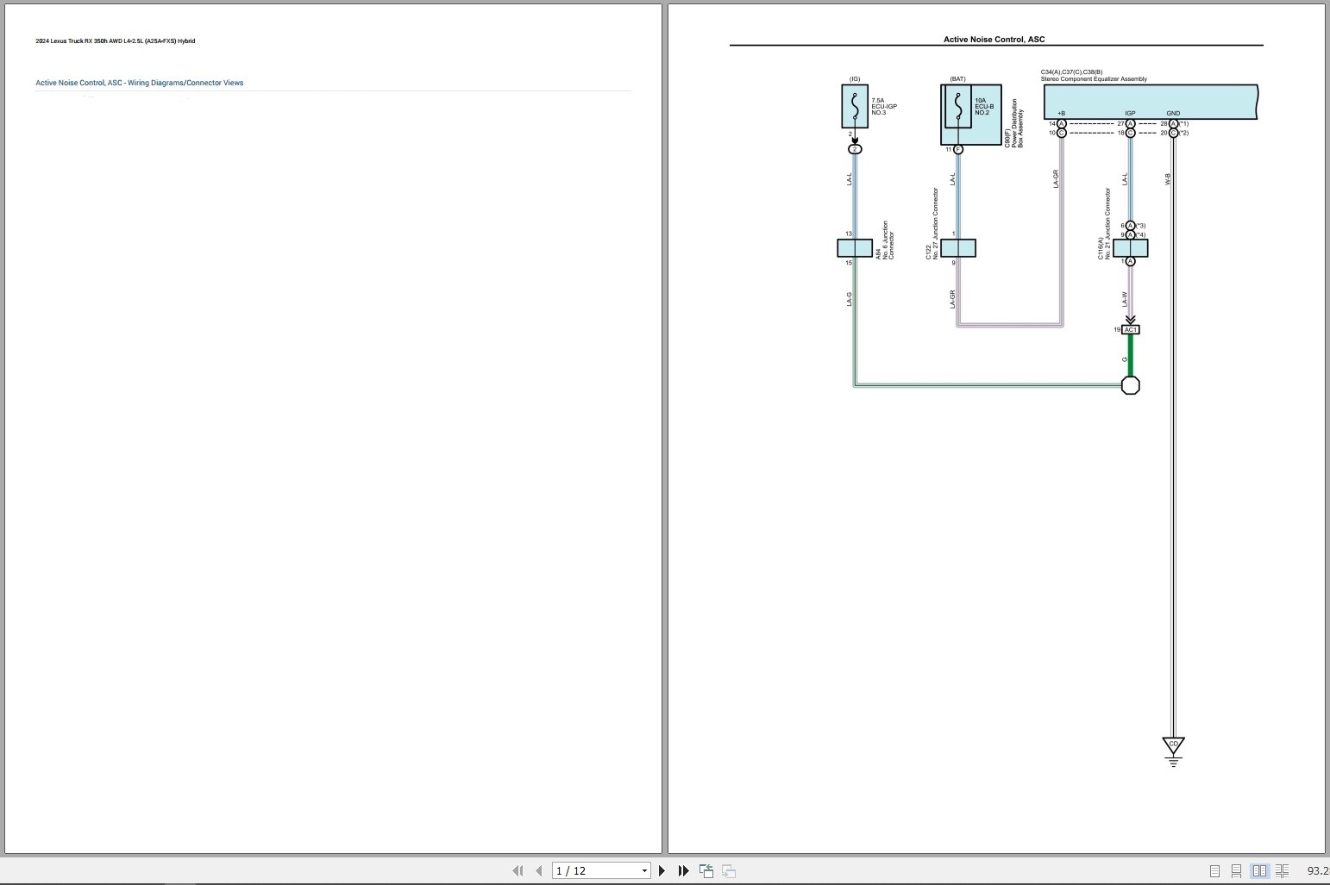Deselect the highlighted facing-pages layout
Screen dimensions: 1330x885
tap(1260, 870)
